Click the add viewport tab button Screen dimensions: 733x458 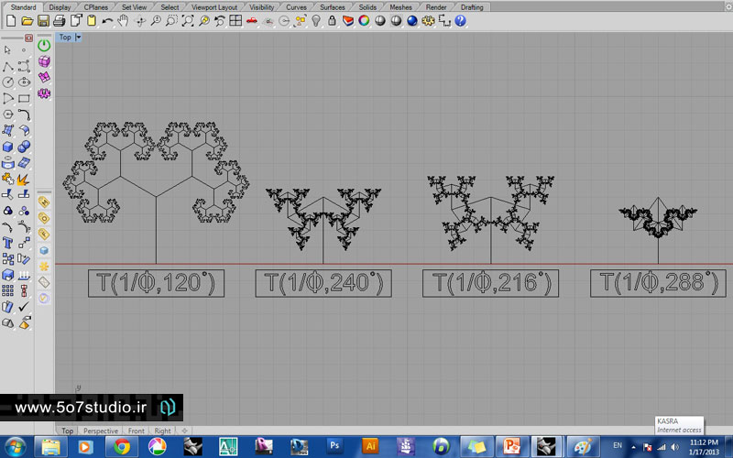[184, 431]
